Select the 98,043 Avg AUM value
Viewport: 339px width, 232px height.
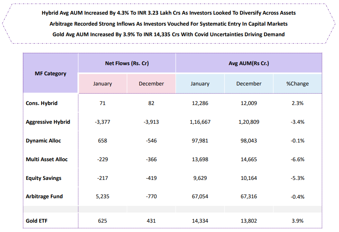click(x=249, y=141)
